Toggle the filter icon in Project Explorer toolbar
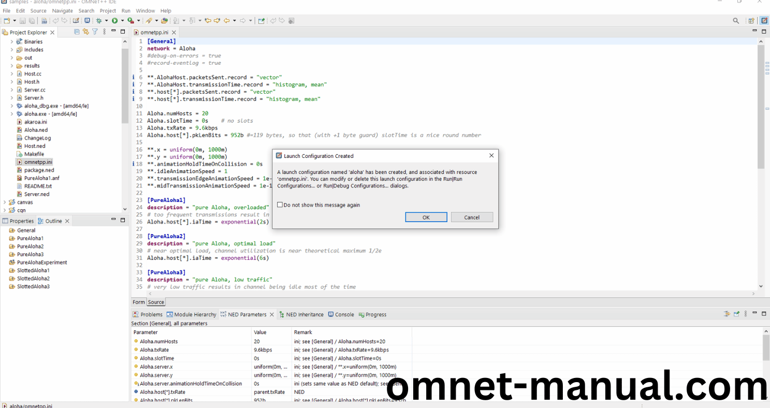 click(x=95, y=32)
